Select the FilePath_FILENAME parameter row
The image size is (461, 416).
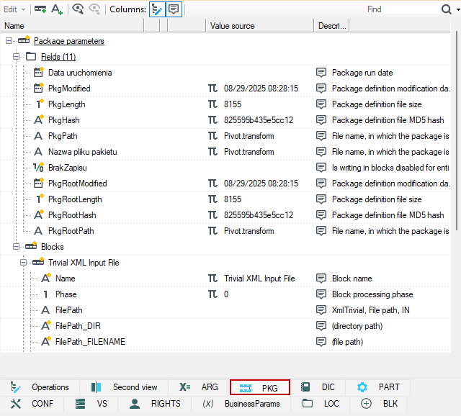pos(225,342)
